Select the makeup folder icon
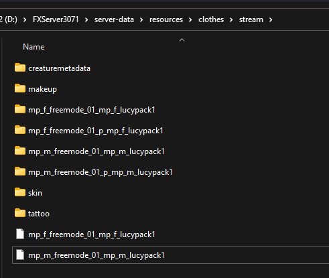The image size is (329, 278). click(x=20, y=88)
